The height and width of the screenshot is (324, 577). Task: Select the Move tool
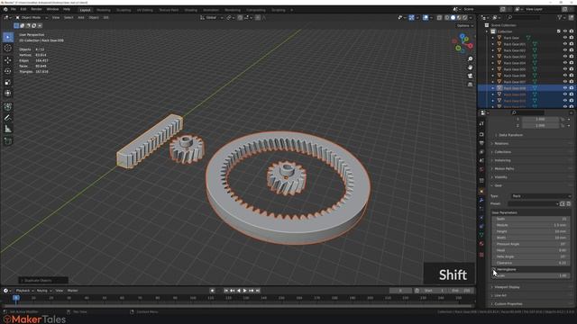(x=8, y=60)
